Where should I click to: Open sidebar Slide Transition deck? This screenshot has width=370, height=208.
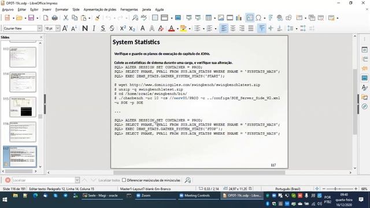coord(364,59)
